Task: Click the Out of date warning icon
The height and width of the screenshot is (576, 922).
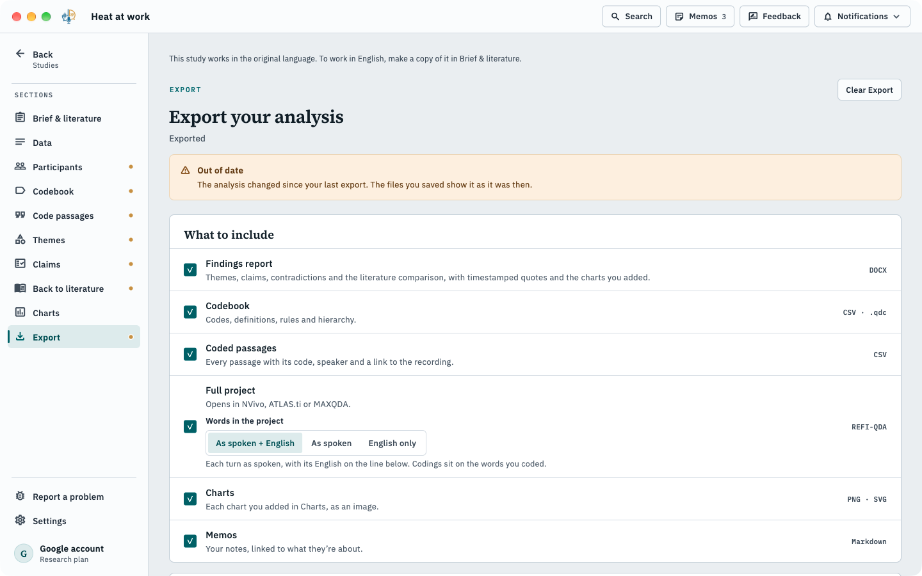Action: pyautogui.click(x=186, y=170)
